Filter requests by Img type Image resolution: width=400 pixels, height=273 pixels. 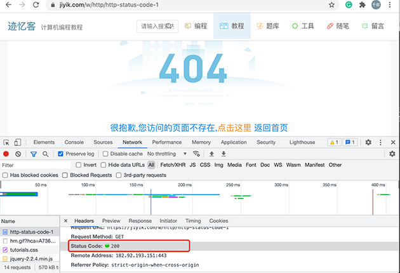tap(218, 165)
